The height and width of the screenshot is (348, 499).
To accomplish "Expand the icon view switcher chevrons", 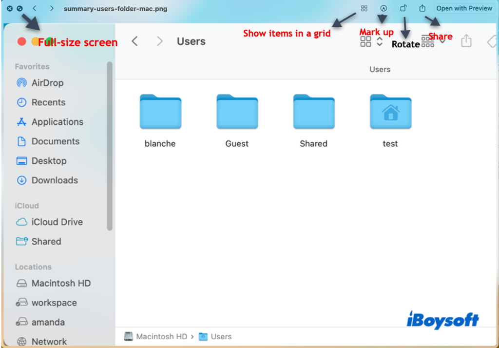I will pos(380,41).
